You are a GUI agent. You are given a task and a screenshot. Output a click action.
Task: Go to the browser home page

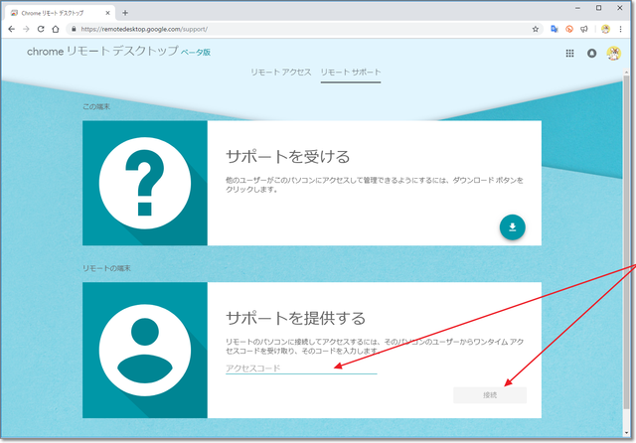click(57, 29)
